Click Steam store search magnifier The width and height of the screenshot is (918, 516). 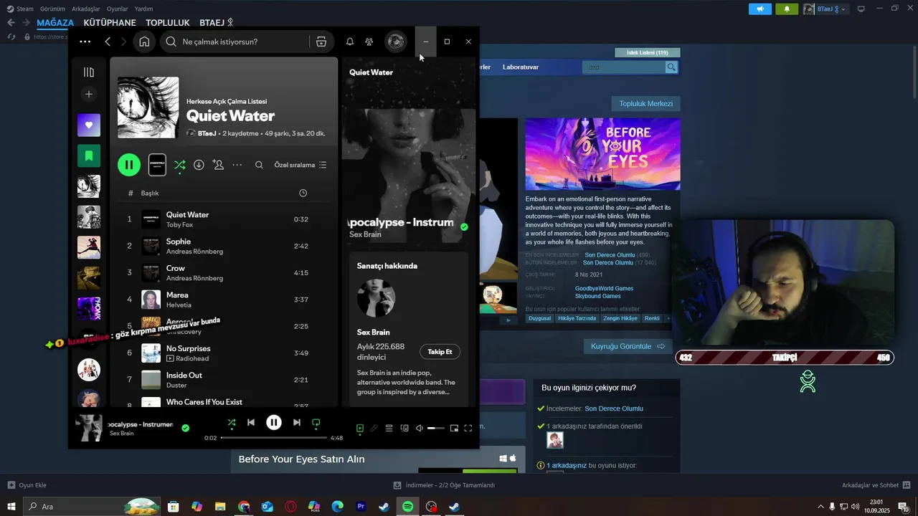(x=671, y=67)
